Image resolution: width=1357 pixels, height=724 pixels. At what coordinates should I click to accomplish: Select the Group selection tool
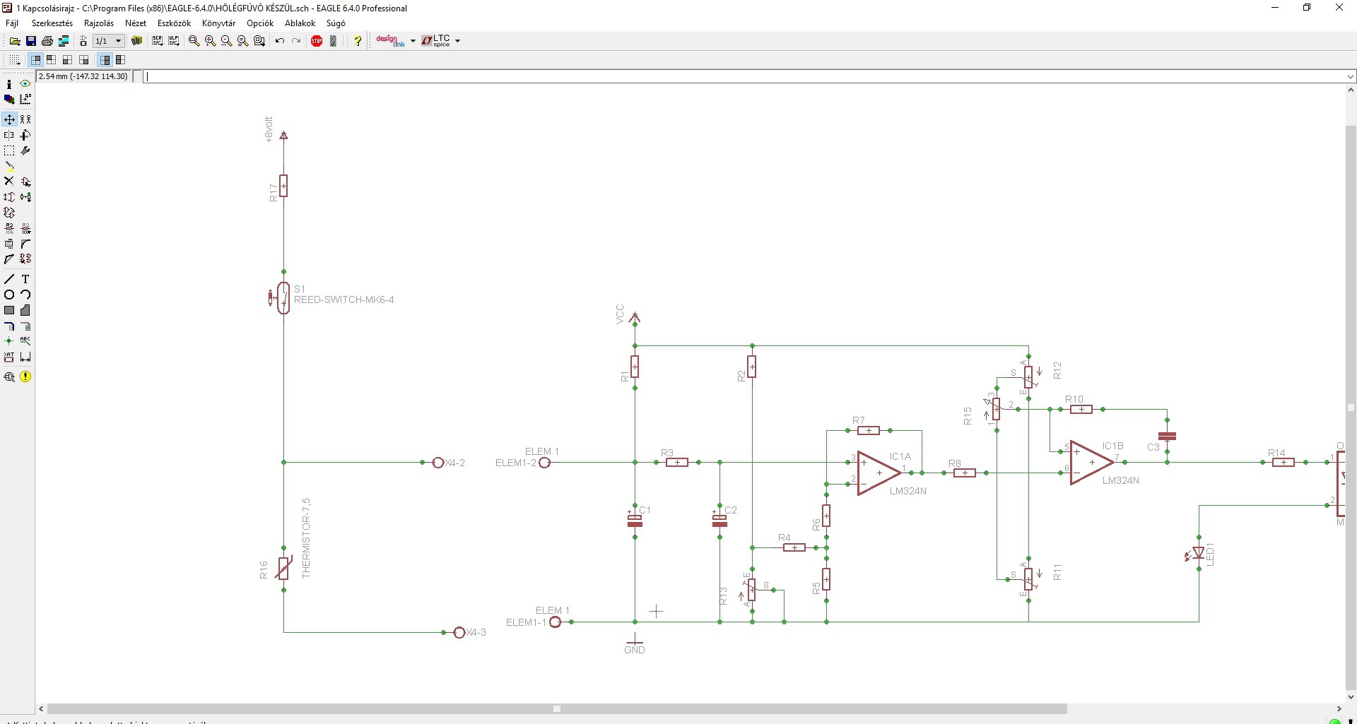coord(9,150)
